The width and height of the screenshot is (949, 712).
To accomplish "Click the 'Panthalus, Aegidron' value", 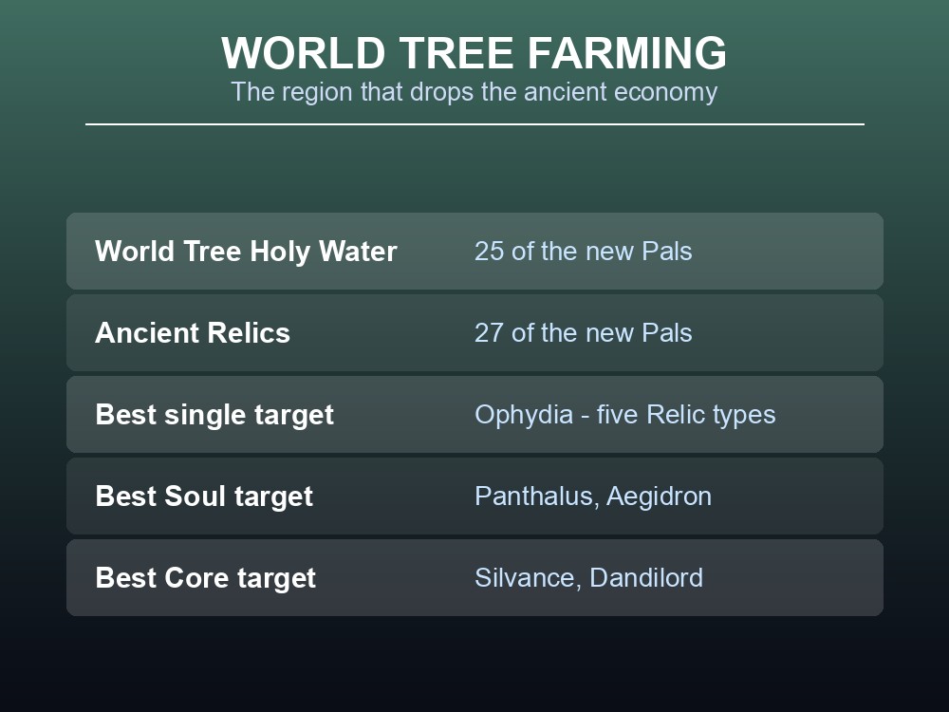I will [592, 497].
